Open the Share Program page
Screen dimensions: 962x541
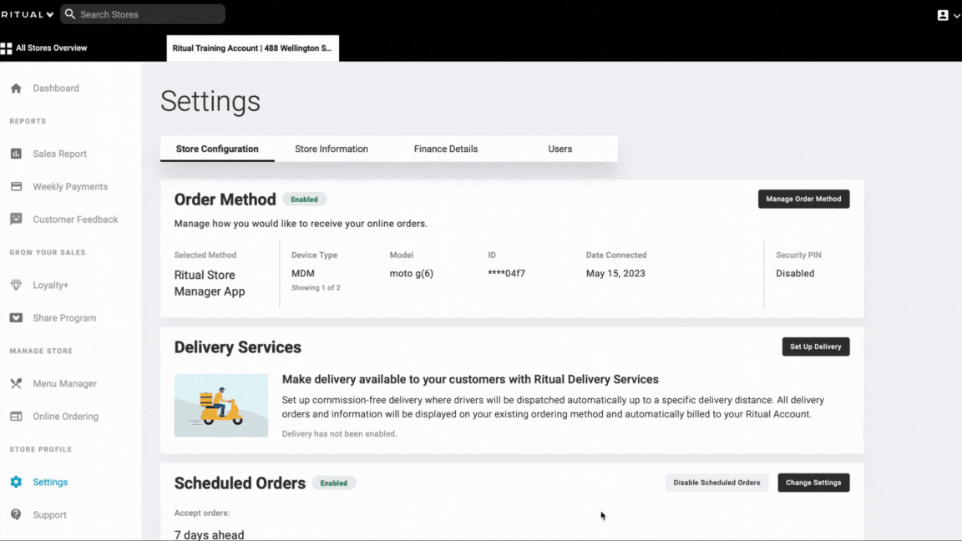(64, 318)
